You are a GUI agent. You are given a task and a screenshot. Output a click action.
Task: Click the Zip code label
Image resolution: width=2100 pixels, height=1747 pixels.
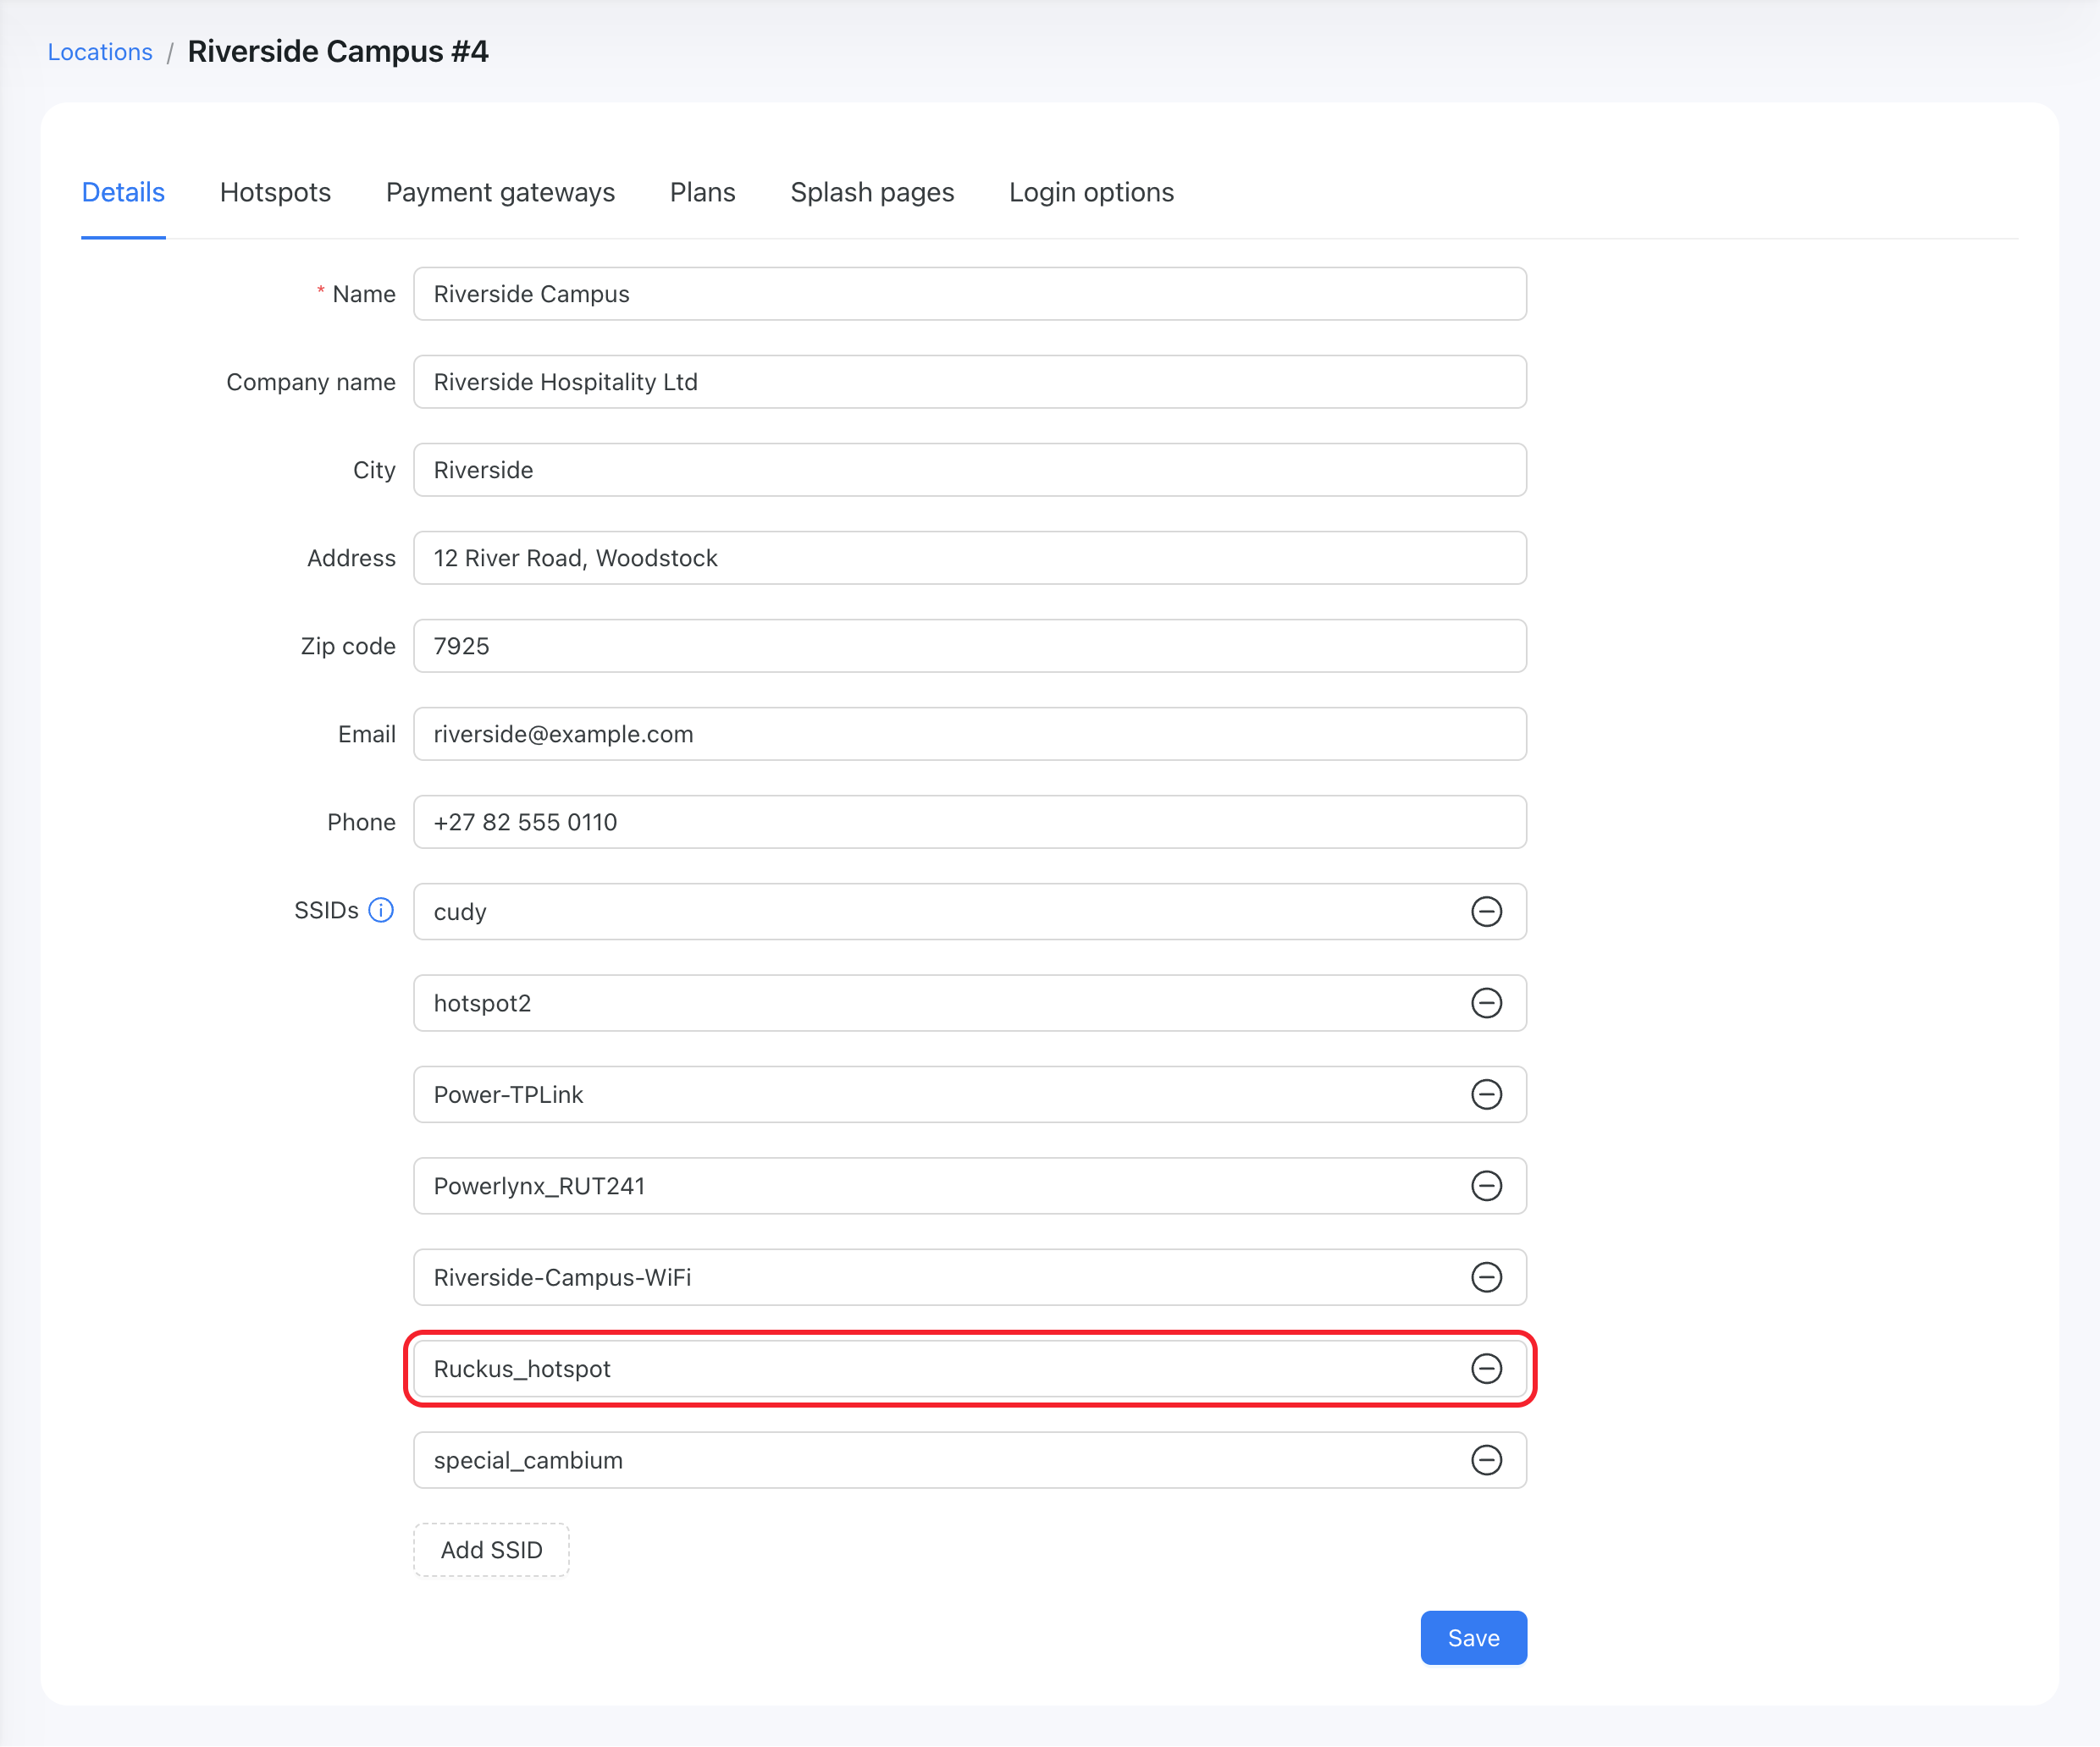tap(348, 646)
